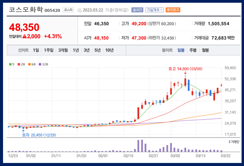Click the 17,015 price axis label

pos(230,134)
